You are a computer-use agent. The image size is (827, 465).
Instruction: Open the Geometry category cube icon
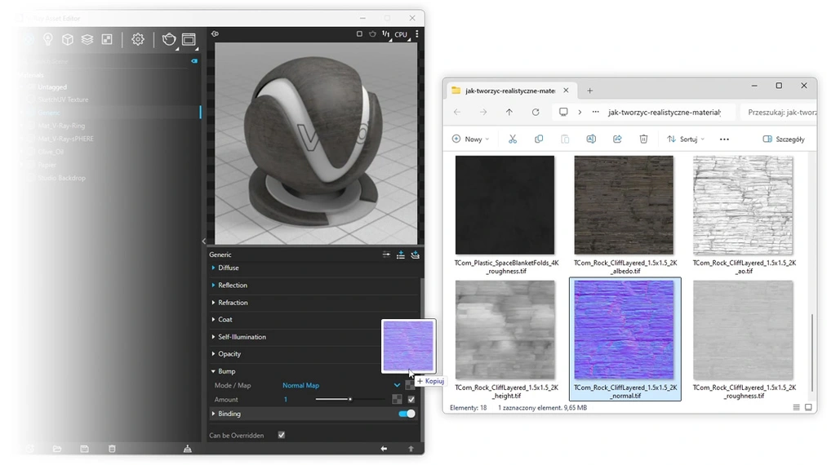(x=68, y=39)
